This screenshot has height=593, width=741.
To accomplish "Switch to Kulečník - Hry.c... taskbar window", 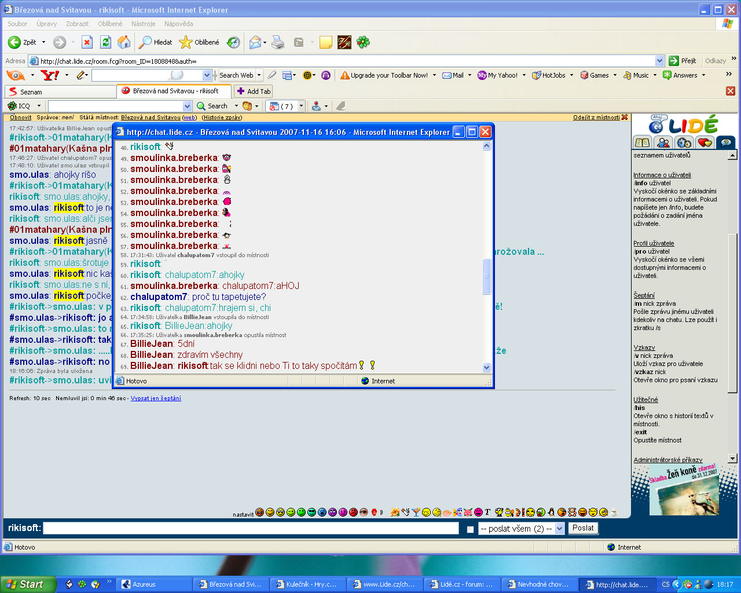I will tap(307, 584).
